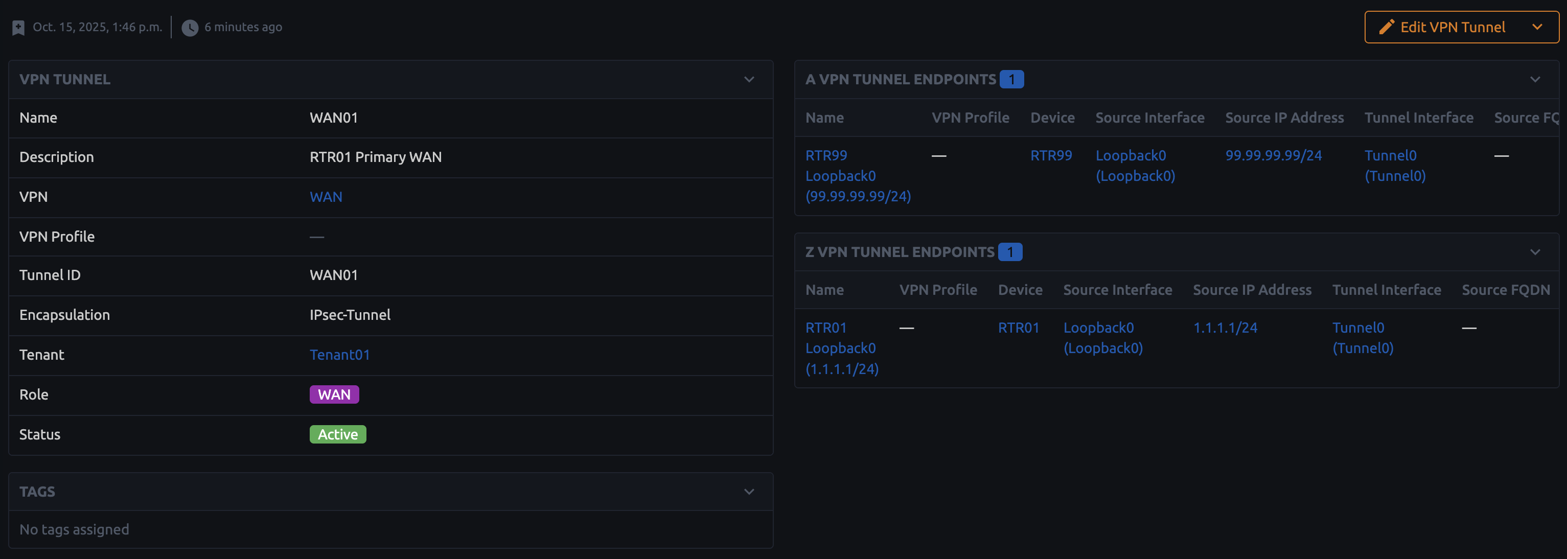The image size is (1567, 559).
Task: Open the 99.99.99.99/24 source IP link
Action: (x=1273, y=156)
